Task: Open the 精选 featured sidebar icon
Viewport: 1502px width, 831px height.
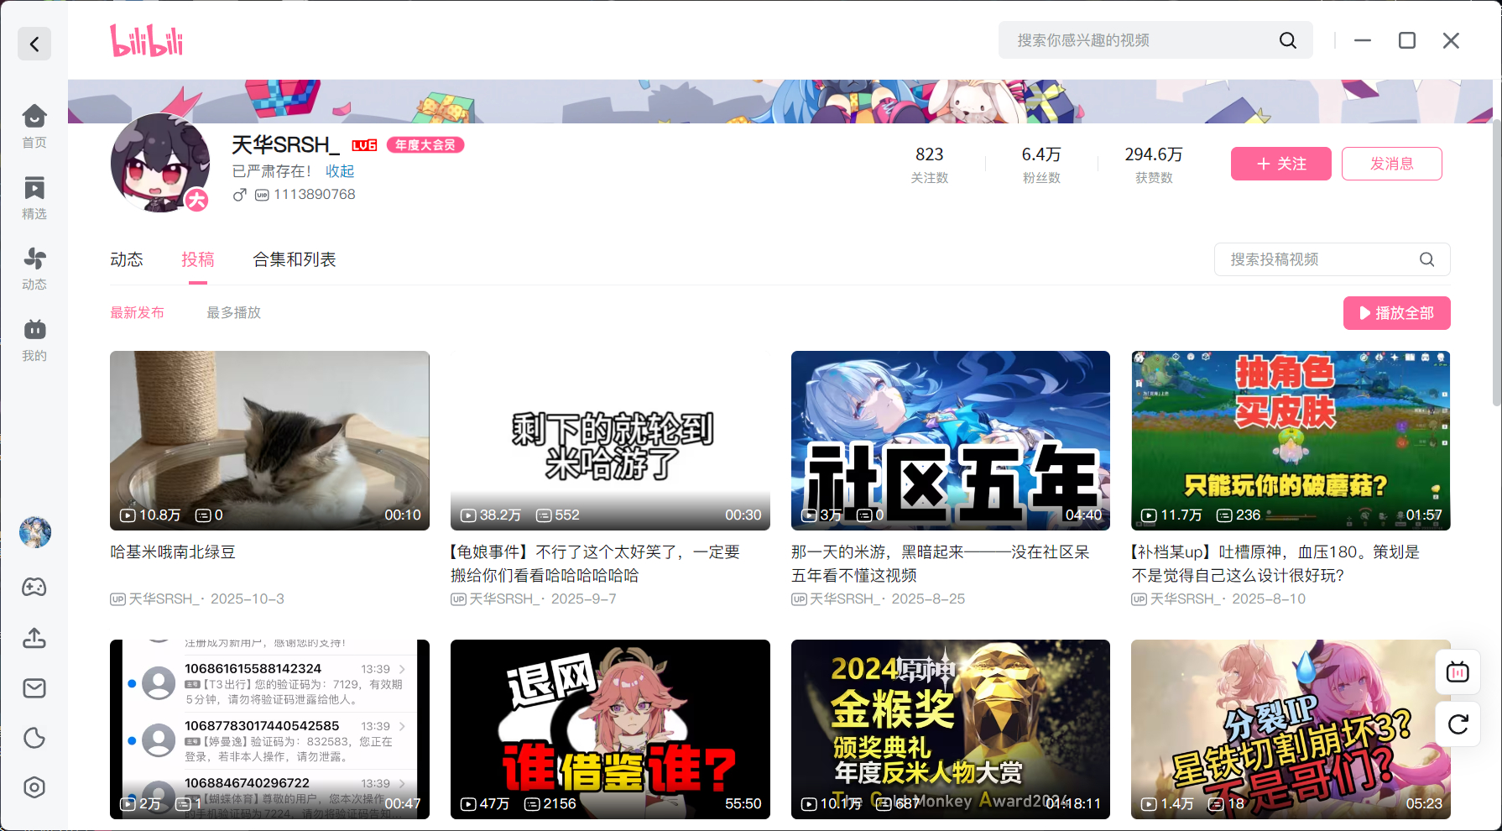Action: (x=34, y=197)
